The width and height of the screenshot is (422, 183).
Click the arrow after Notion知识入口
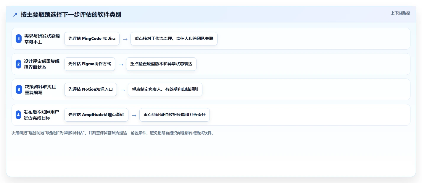pos(123,90)
